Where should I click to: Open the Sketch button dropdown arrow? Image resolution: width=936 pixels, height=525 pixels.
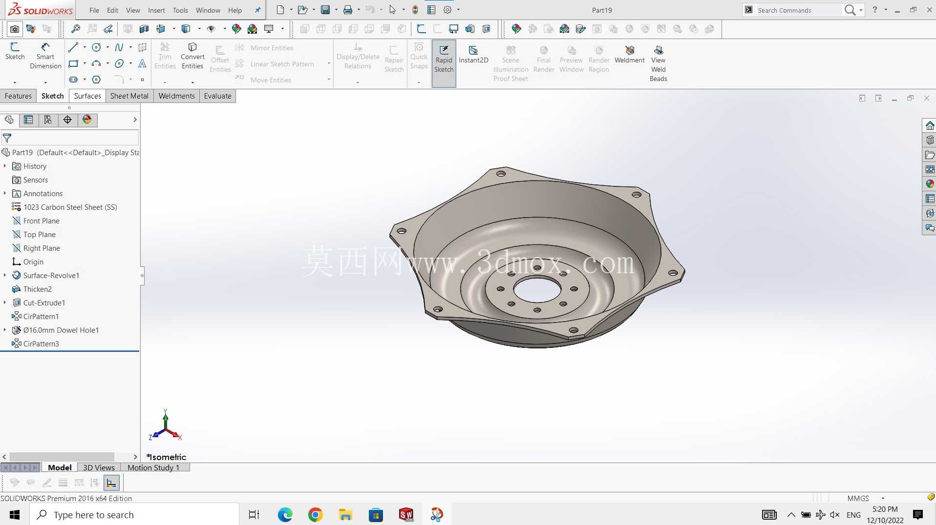tap(15, 82)
